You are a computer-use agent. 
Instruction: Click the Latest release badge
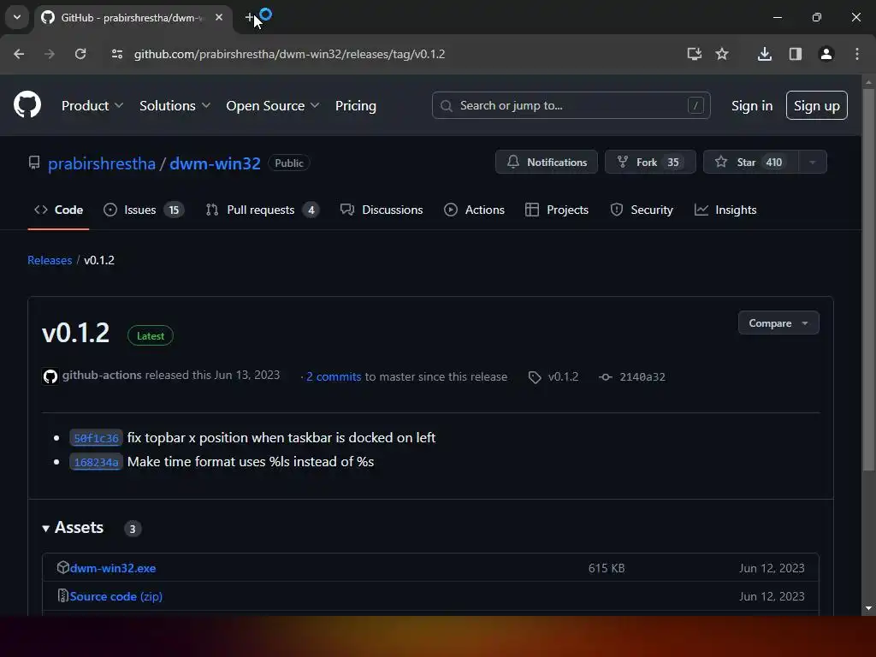pyautogui.click(x=151, y=335)
